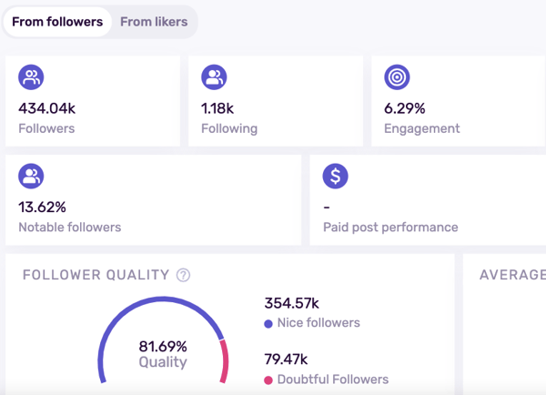The height and width of the screenshot is (395, 546).
Task: Switch to the From likers tab
Action: coord(155,22)
